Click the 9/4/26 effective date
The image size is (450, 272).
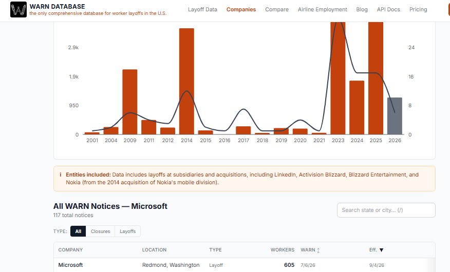pyautogui.click(x=377, y=265)
